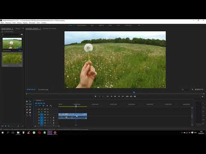Enable voice-over record on A1
Image resolution: width=206 pixels, height=154 pixels.
point(54,118)
